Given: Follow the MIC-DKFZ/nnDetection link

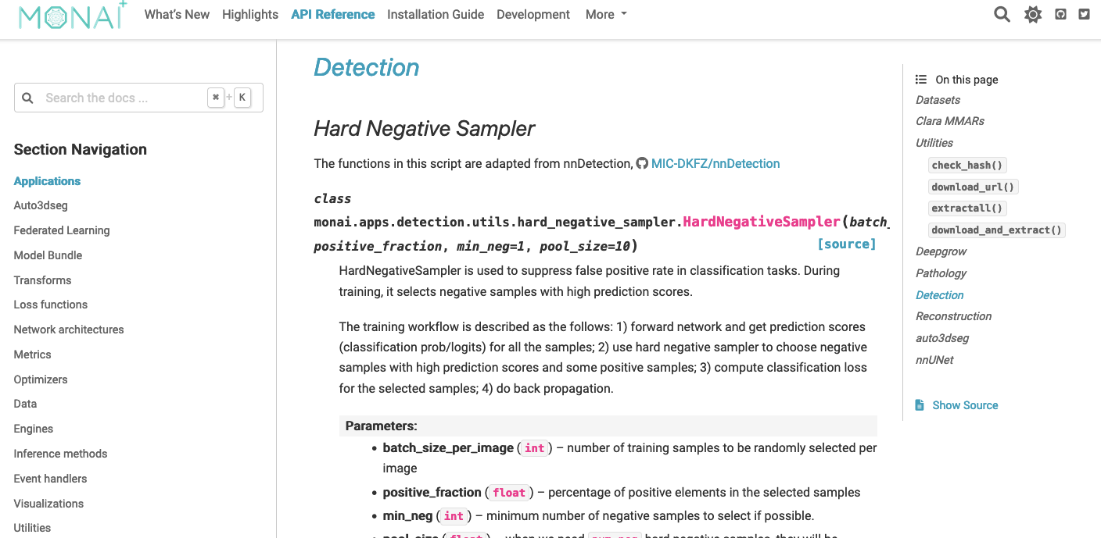Looking at the screenshot, I should [715, 163].
